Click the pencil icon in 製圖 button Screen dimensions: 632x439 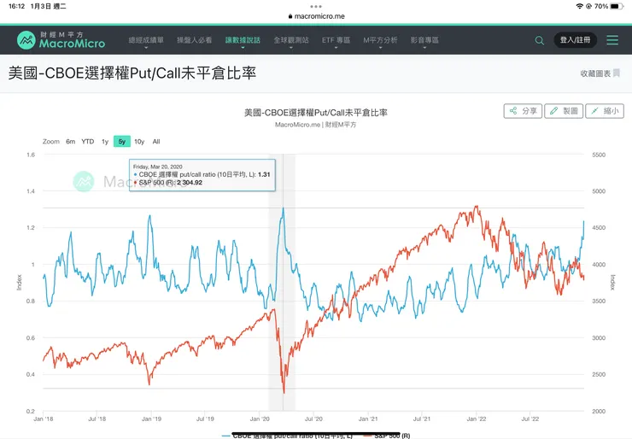click(x=553, y=110)
